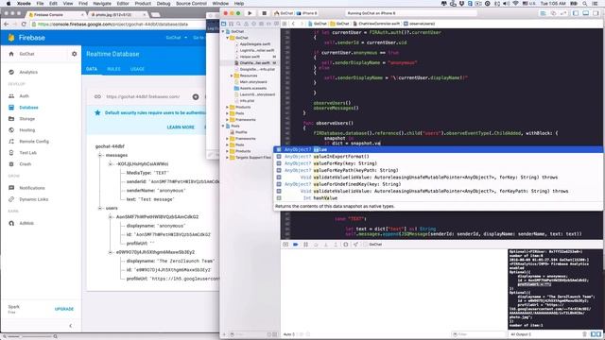Toggle breakpoints activation in debug bar

click(x=296, y=245)
